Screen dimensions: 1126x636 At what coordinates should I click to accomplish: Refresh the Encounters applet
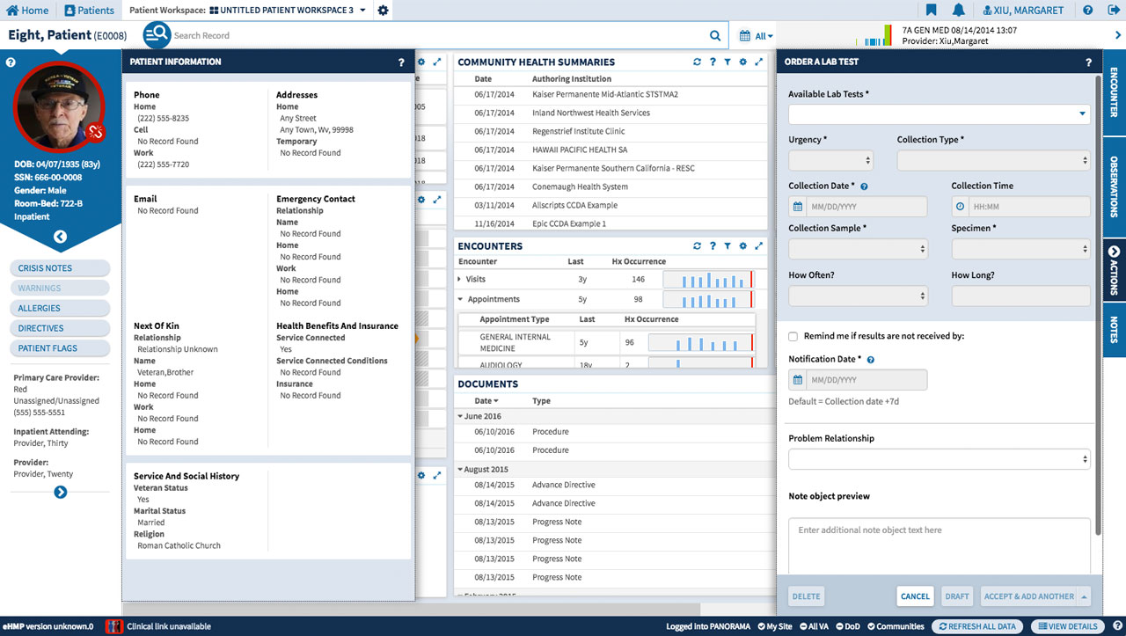click(698, 246)
